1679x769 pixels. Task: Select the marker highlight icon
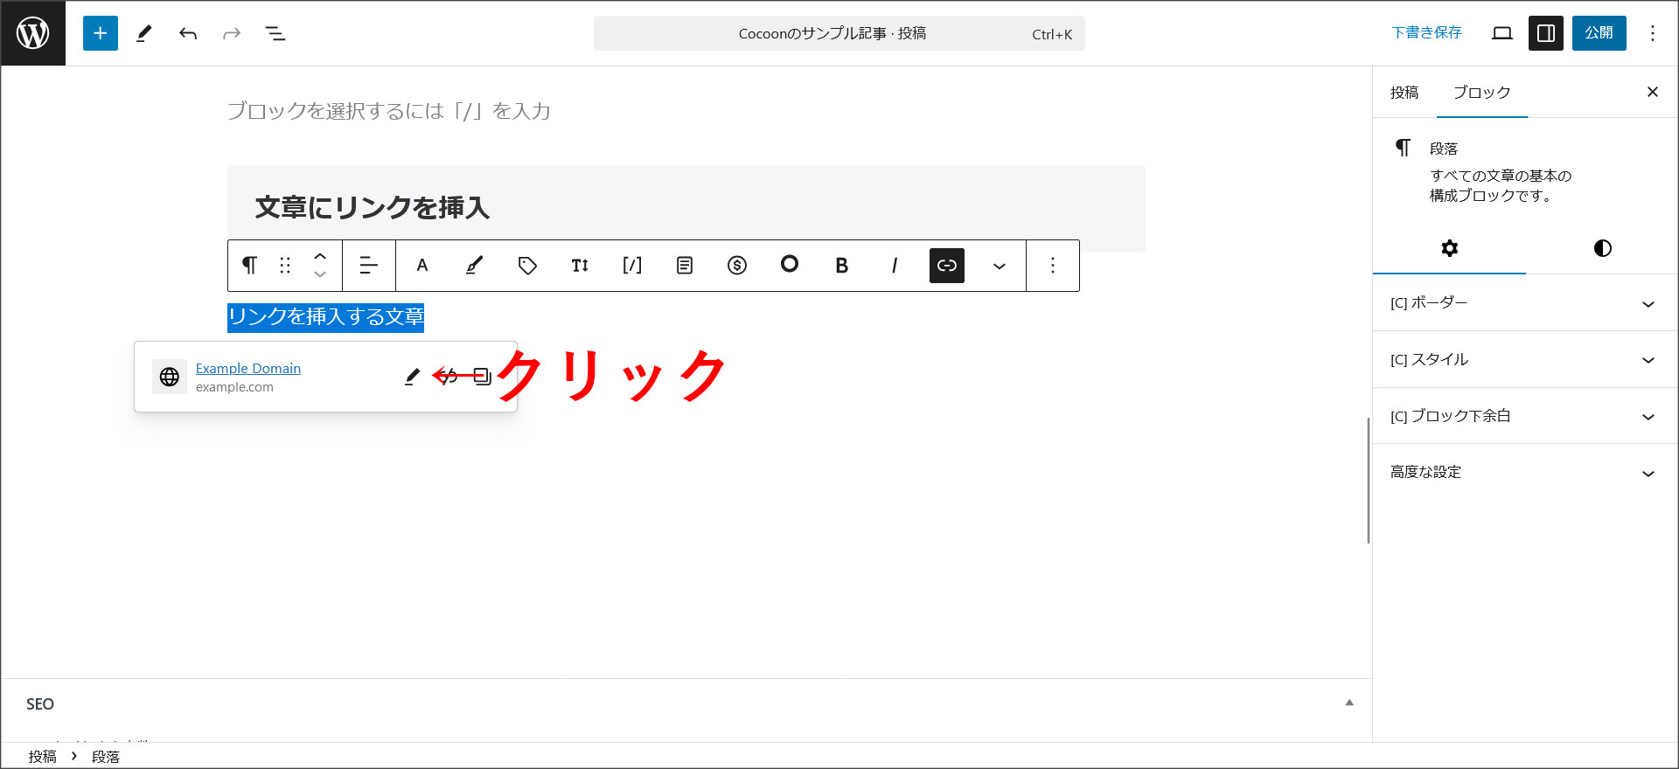point(475,265)
